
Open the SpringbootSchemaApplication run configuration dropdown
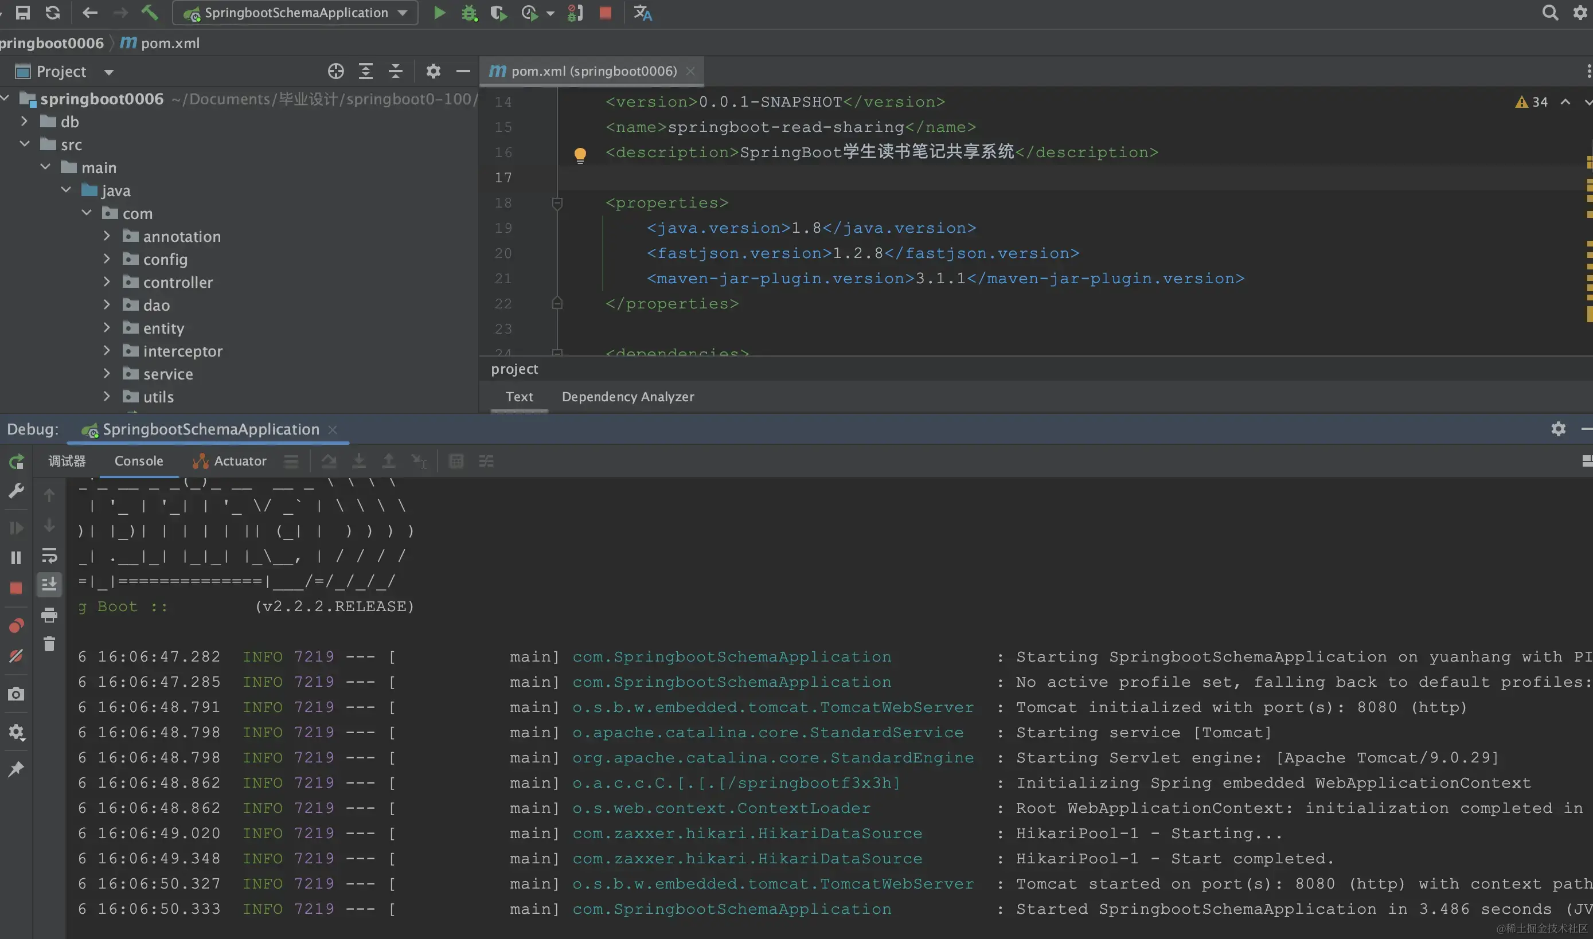(295, 13)
